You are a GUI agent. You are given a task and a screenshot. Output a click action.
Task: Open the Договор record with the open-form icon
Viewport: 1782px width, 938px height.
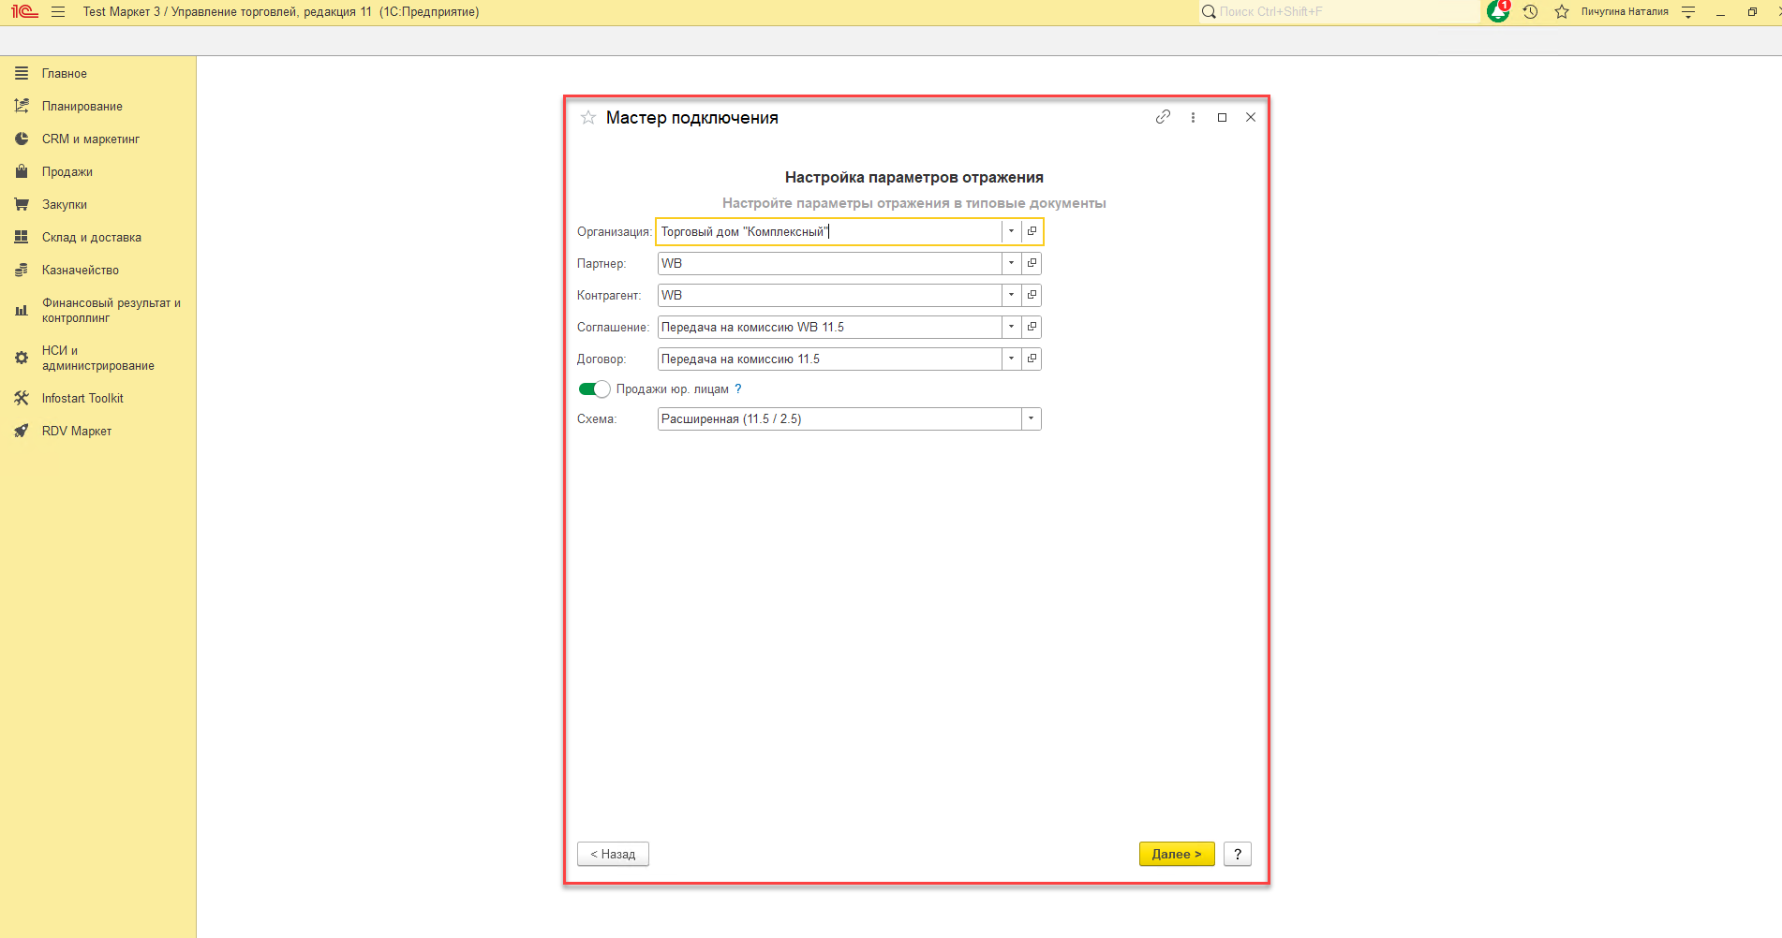(x=1032, y=359)
